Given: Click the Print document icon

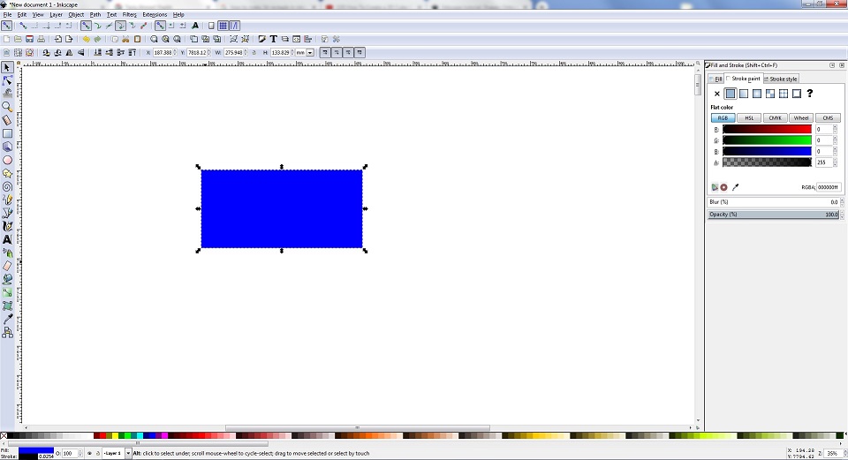Looking at the screenshot, I should pyautogui.click(x=41, y=39).
